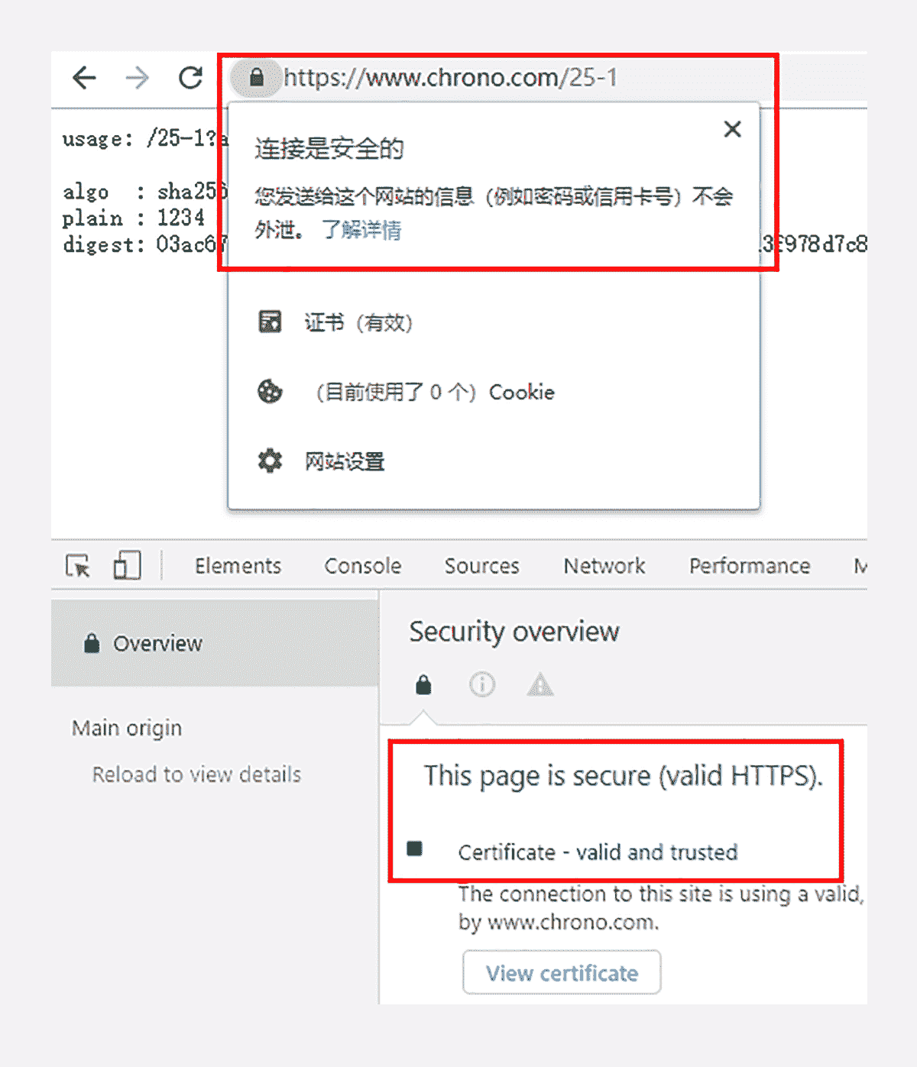Activate the inspect element picker icon
This screenshot has width=917, height=1067.
point(78,566)
